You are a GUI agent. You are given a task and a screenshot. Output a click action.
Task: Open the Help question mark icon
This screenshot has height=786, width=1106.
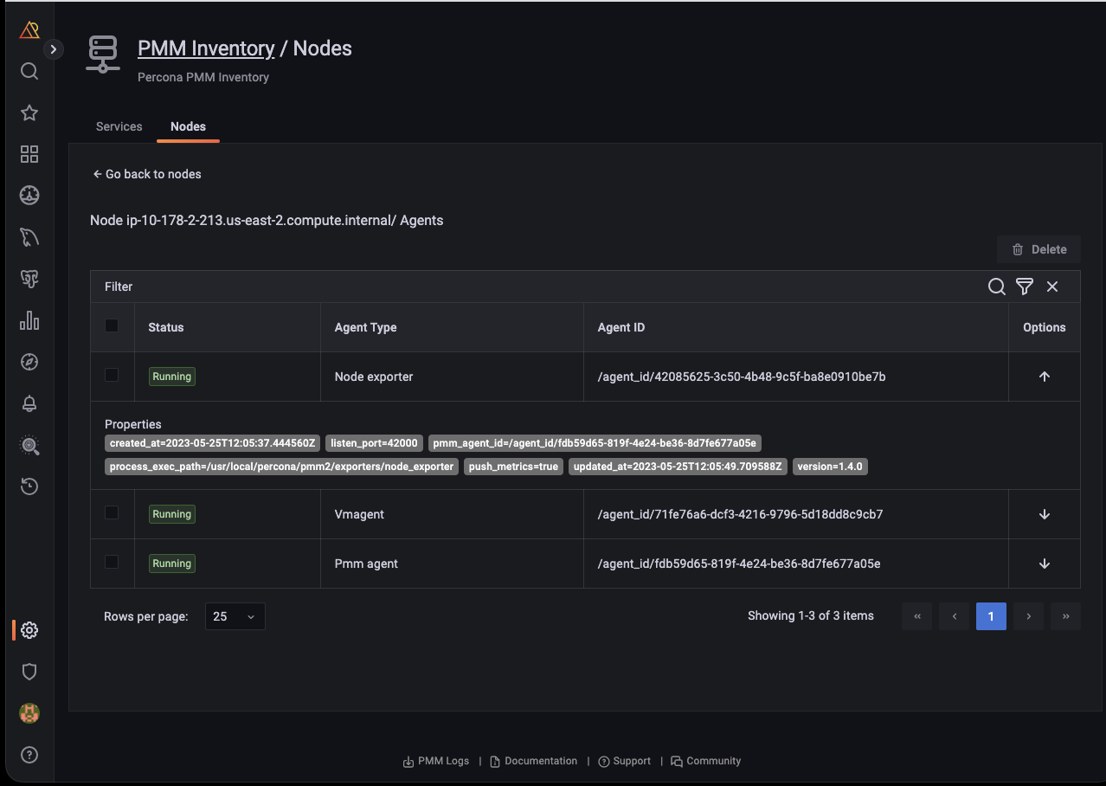tap(29, 755)
